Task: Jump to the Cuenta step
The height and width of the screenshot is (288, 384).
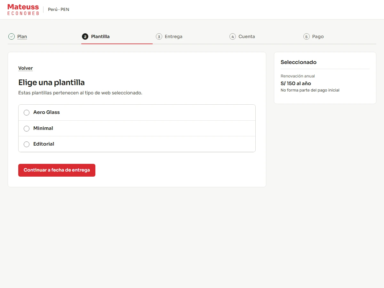Action: (x=247, y=36)
